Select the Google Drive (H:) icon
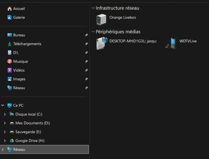Image resolution: width=209 pixels, height=159 pixels. pos(12,141)
